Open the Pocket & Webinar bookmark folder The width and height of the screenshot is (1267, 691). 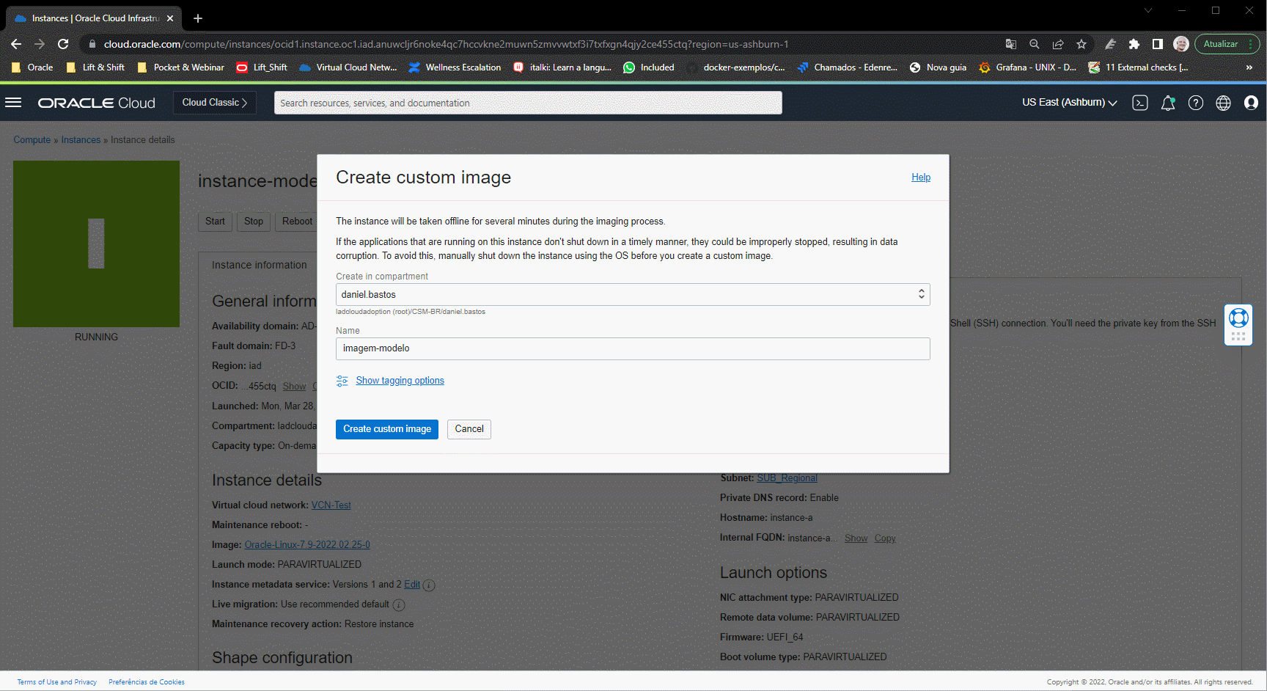181,67
